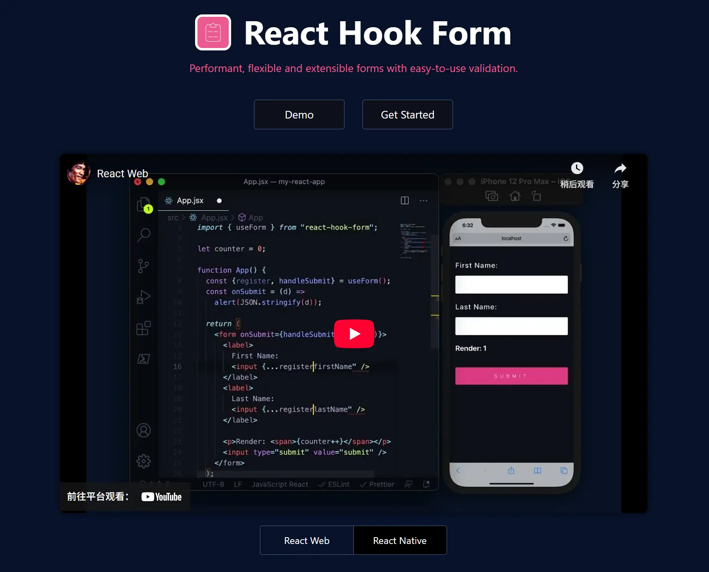Click the Explorer files icon in editor sidebar
Screen dimensions: 709x572
click(x=144, y=205)
